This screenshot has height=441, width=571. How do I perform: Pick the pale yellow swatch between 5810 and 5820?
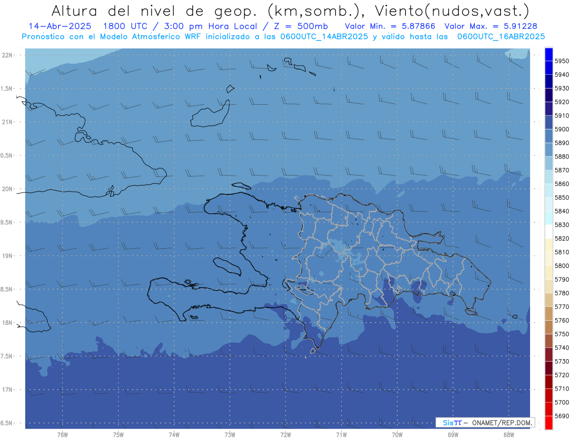[x=549, y=245]
